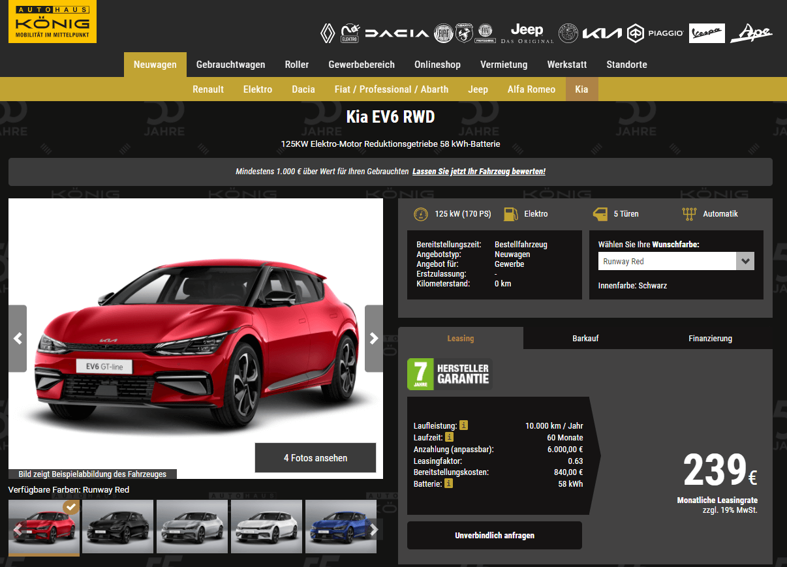This screenshot has height=567, width=787.
Task: Open the Vermietung menu
Action: click(x=504, y=65)
